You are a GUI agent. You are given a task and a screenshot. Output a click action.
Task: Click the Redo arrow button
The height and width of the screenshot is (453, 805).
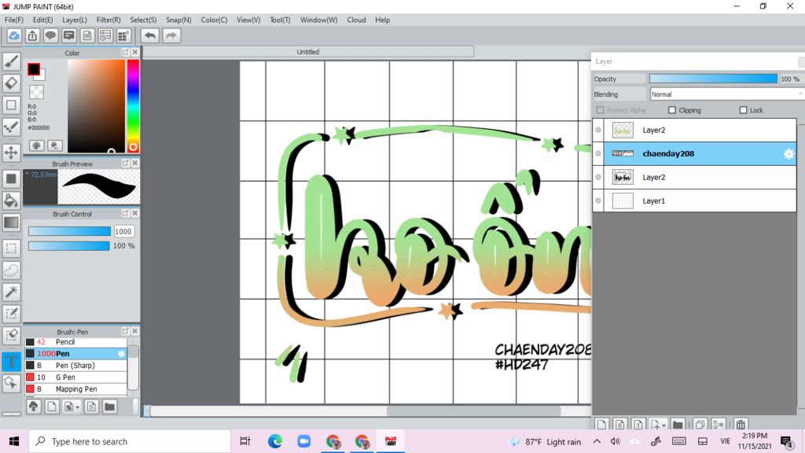(x=171, y=35)
